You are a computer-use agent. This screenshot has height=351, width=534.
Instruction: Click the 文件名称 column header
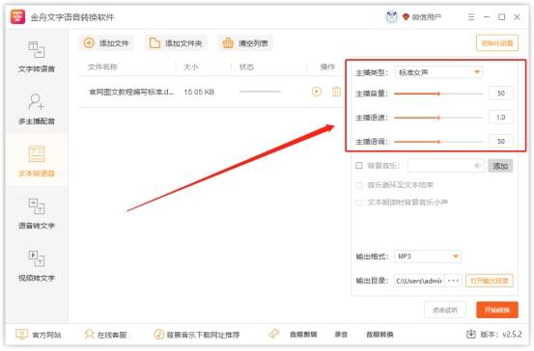(102, 67)
